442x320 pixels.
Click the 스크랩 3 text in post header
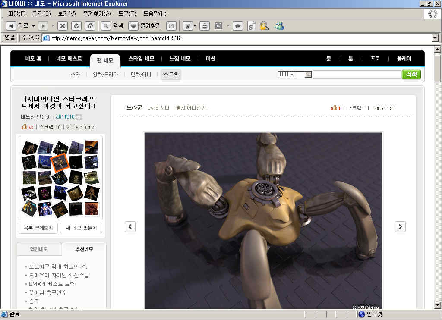357,108
